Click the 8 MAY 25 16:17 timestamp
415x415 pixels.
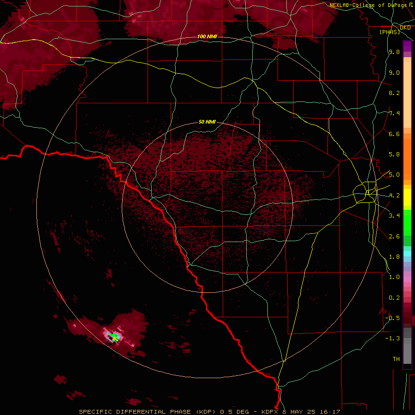click(311, 412)
